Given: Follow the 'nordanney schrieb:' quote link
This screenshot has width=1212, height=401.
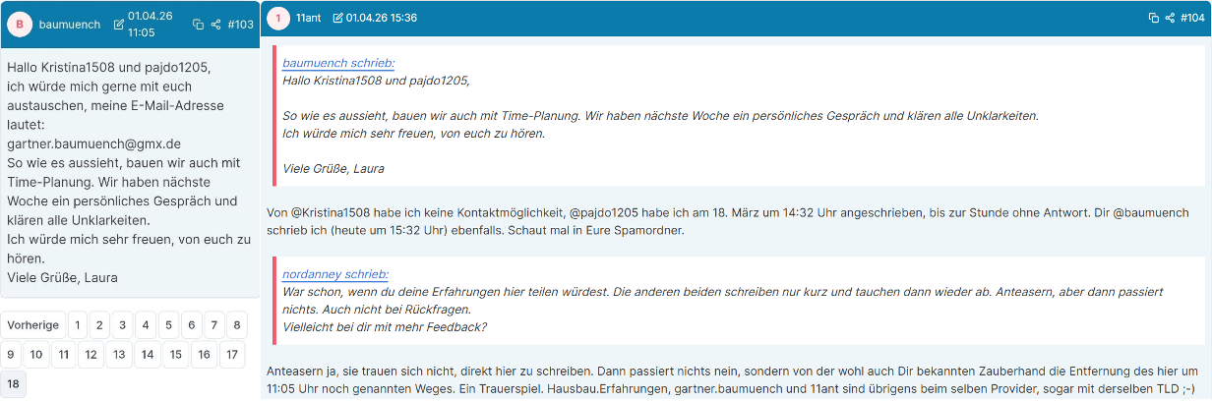Looking at the screenshot, I should (334, 274).
